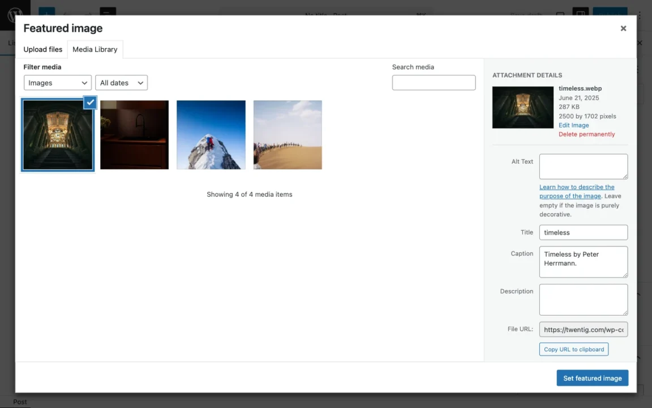652x408 pixels.
Task: Click the File URL field
Action: pos(584,329)
